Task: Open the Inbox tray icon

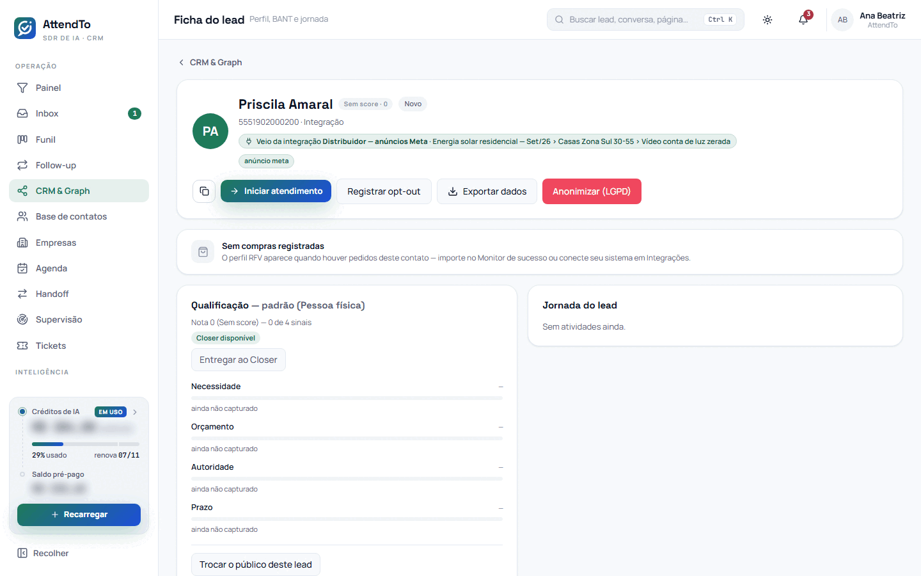Action: pyautogui.click(x=22, y=113)
